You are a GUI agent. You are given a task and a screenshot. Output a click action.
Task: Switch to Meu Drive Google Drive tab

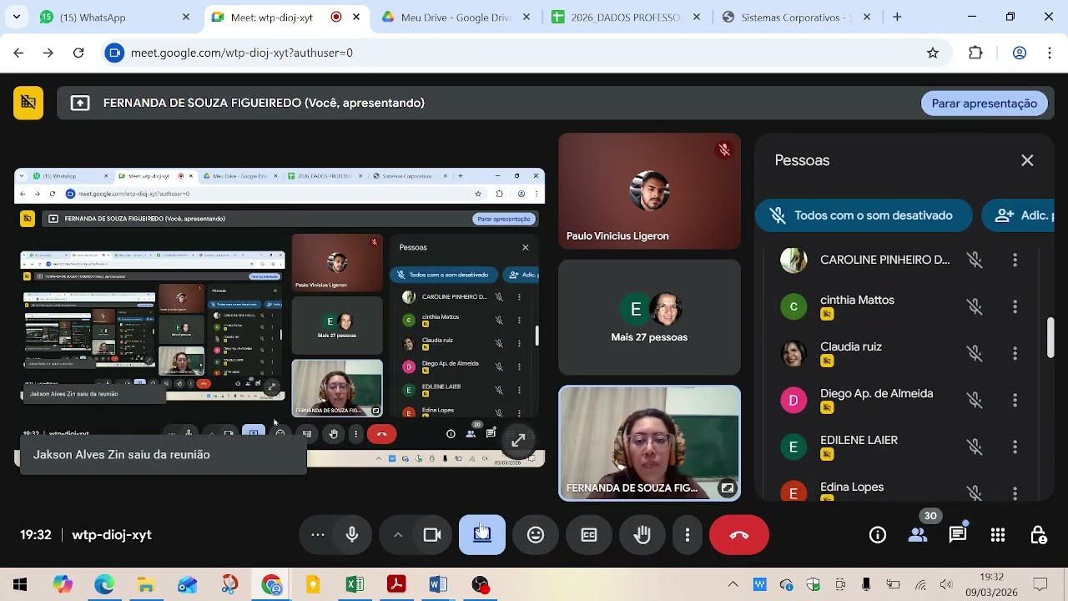455,17
